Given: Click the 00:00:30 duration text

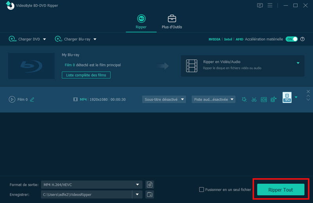Looking at the screenshot, I should click(118, 99).
